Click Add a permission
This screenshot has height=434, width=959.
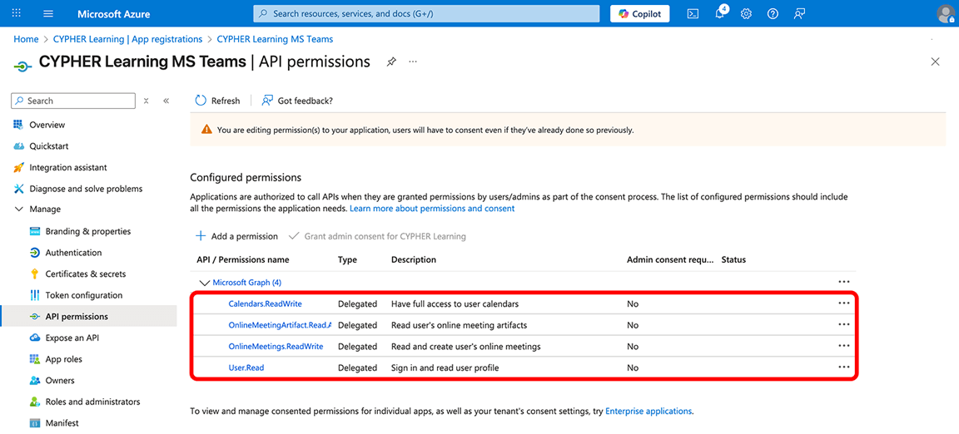click(236, 236)
